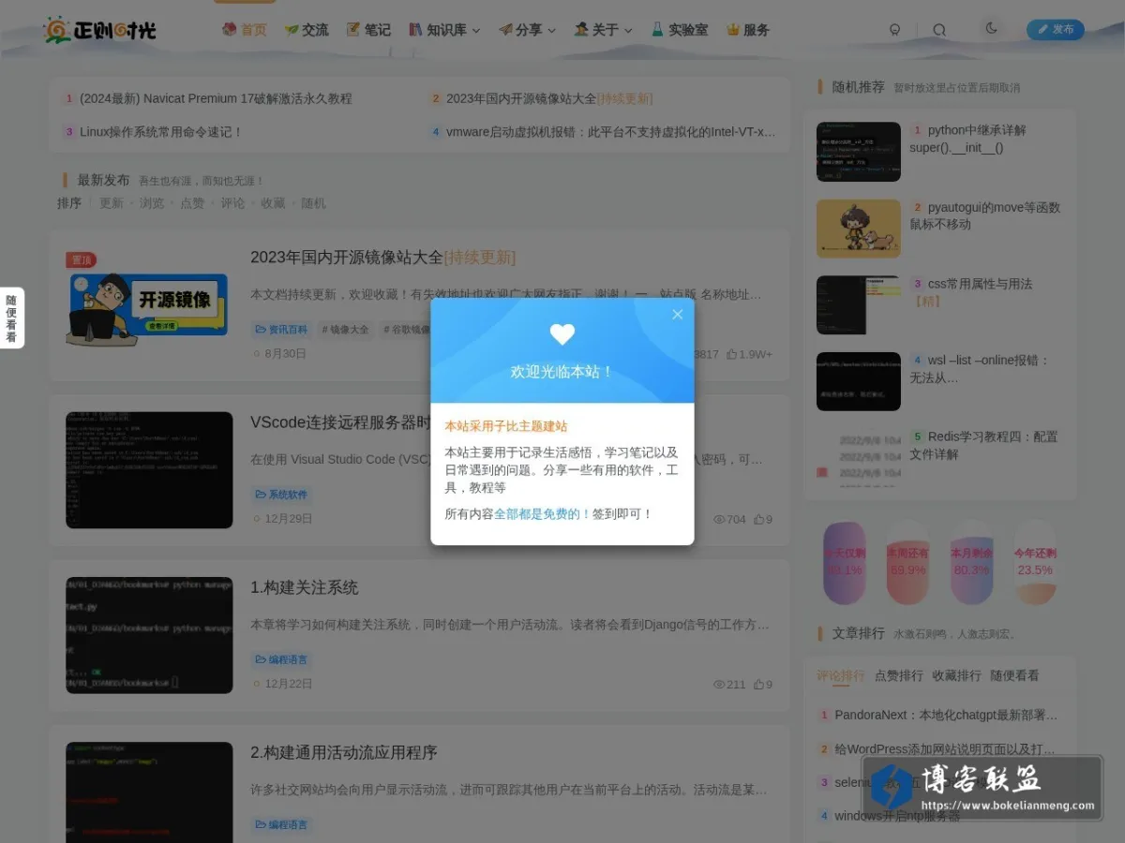Open the search icon in header
1125x843 pixels.
click(939, 30)
